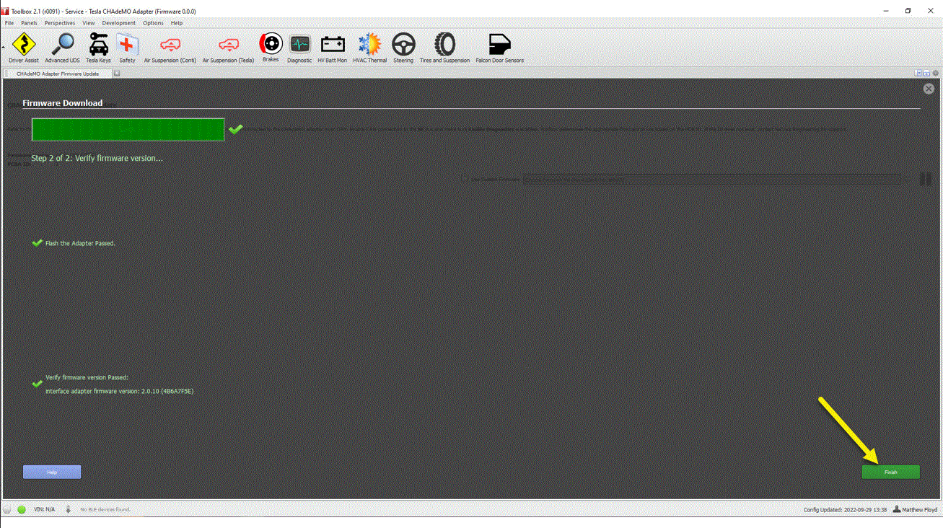Screen dimensions: 943x528
Task: Open the Brakes panel
Action: (x=271, y=48)
